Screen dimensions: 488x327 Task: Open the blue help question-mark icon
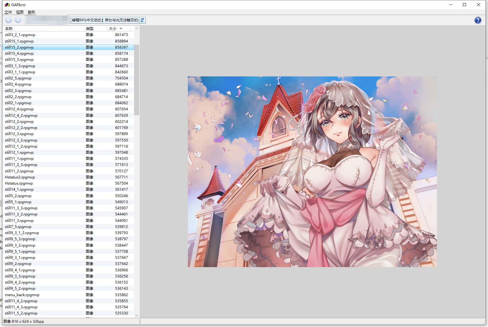(478, 20)
